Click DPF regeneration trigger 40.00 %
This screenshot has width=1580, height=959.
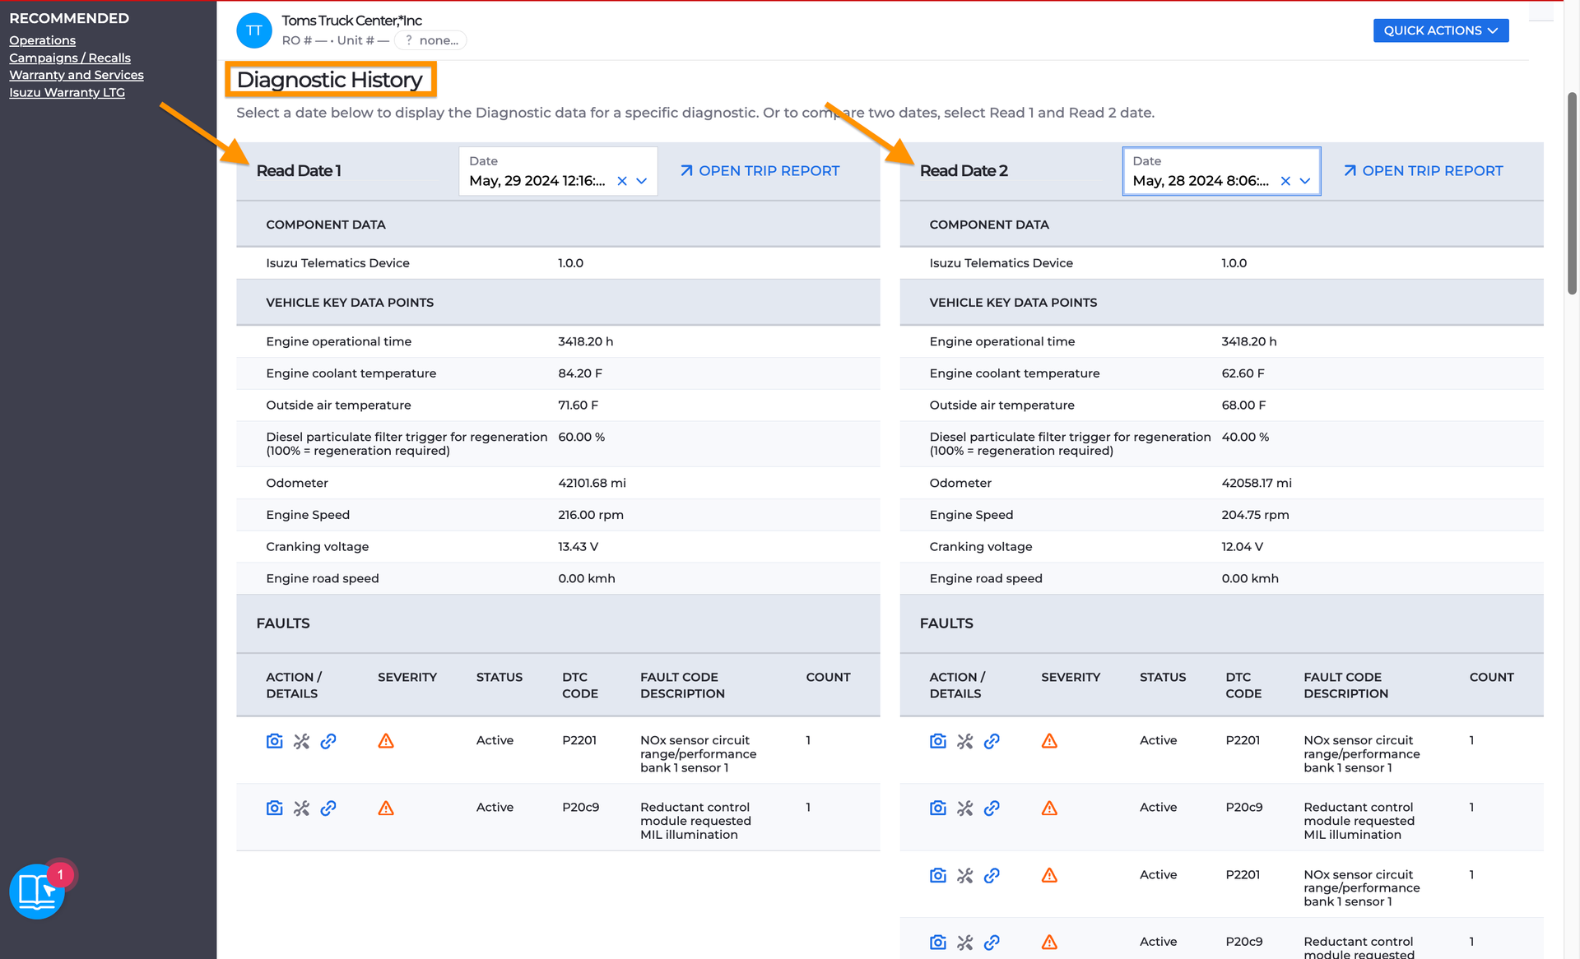[1245, 437]
